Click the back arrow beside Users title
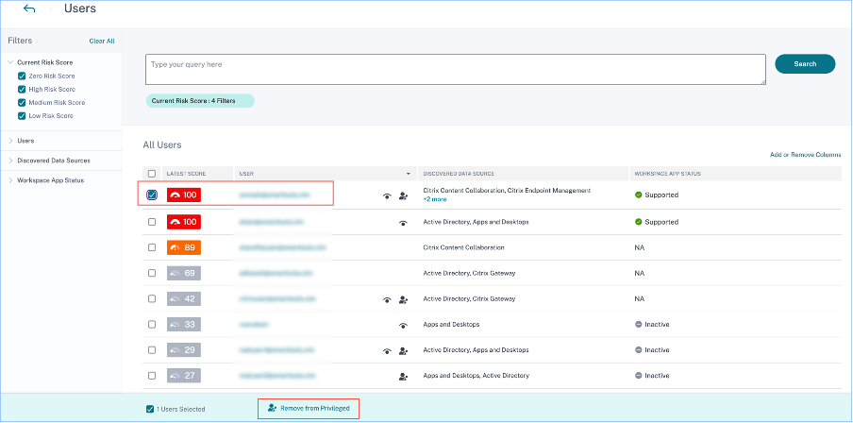This screenshot has width=853, height=423. [29, 8]
